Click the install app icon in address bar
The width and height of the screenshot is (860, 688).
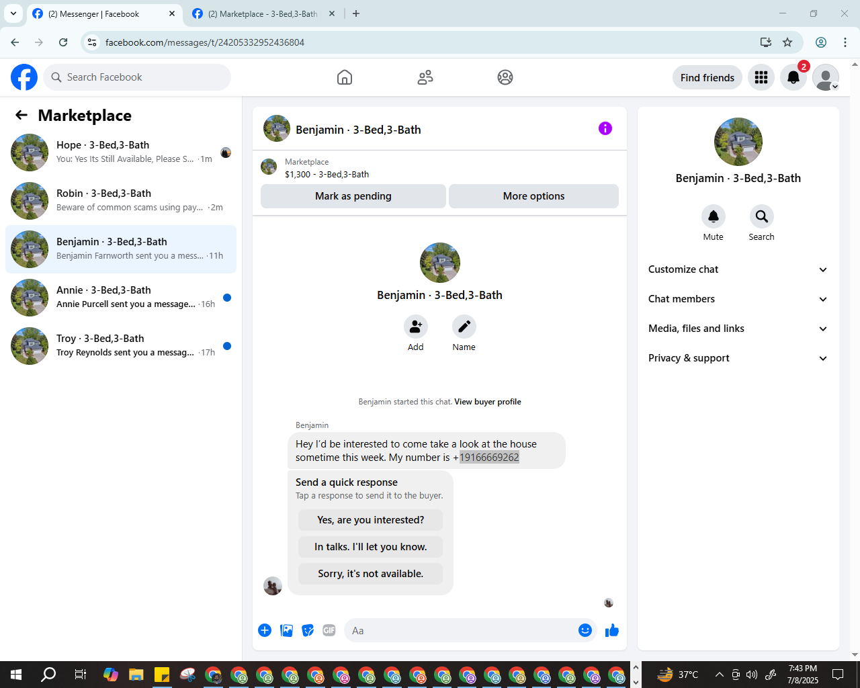coord(766,42)
